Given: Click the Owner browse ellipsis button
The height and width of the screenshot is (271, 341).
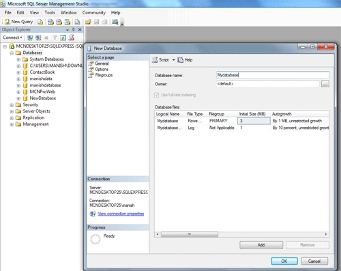Looking at the screenshot, I should (x=325, y=84).
